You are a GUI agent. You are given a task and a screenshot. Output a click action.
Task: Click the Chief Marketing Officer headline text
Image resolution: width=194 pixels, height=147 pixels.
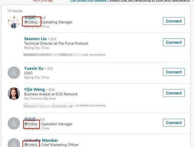click(60, 145)
